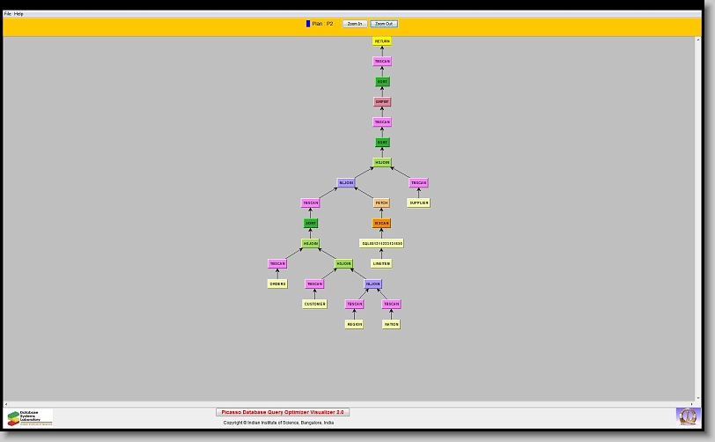This screenshot has width=715, height=442.
Task: Click the ORDERS table node
Action: pos(277,284)
